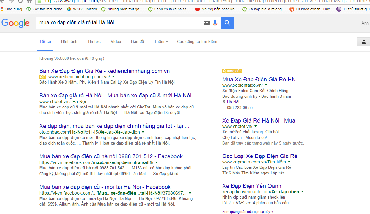Click the Google logo
This screenshot has height=214, width=370.
[x=15, y=23]
